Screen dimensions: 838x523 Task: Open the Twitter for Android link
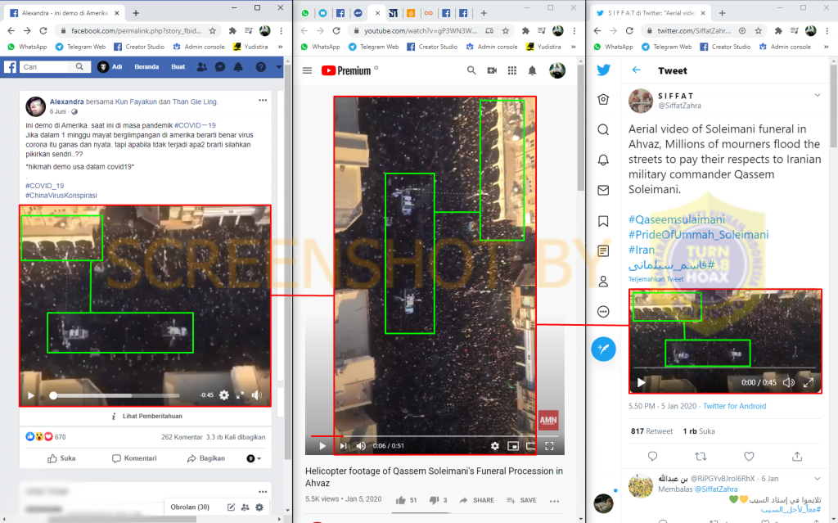point(734,406)
